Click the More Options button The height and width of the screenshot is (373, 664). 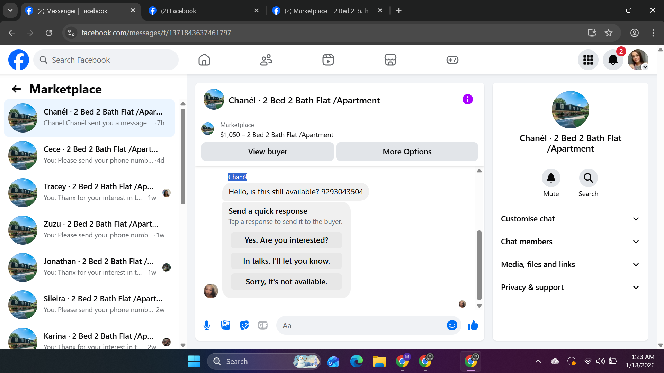pos(407,152)
